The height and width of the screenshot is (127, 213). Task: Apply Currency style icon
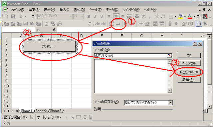tap(137, 16)
